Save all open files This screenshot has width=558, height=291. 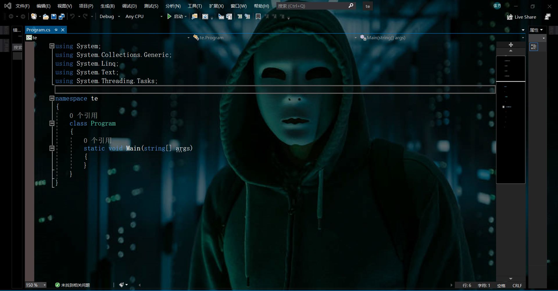pyautogui.click(x=61, y=17)
